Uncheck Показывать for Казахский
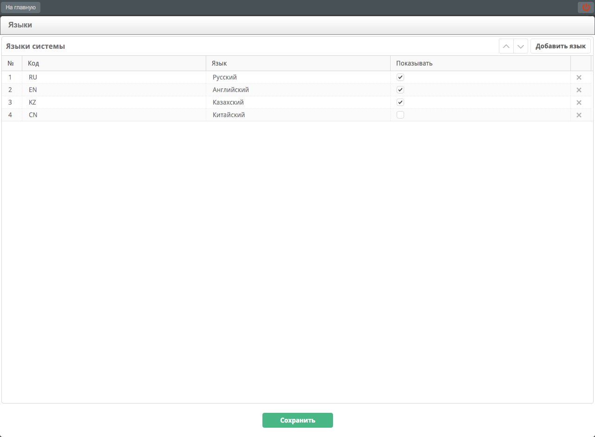This screenshot has width=595, height=437. point(400,102)
